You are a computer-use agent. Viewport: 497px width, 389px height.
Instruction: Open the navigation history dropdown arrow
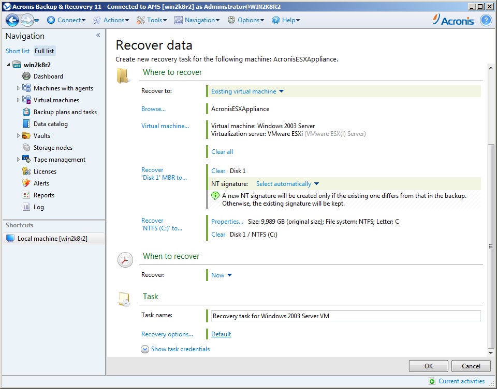click(x=36, y=21)
